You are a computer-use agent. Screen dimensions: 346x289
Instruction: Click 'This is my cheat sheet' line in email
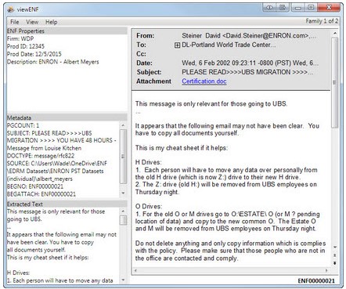(182, 148)
